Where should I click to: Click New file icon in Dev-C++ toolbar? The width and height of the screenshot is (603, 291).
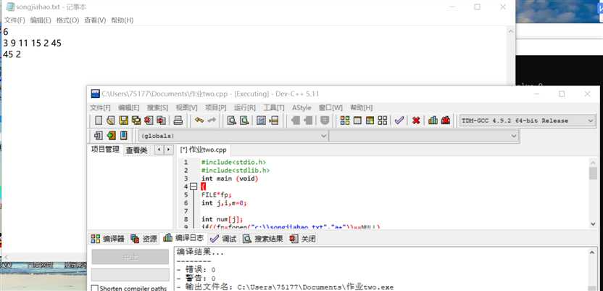coord(99,120)
